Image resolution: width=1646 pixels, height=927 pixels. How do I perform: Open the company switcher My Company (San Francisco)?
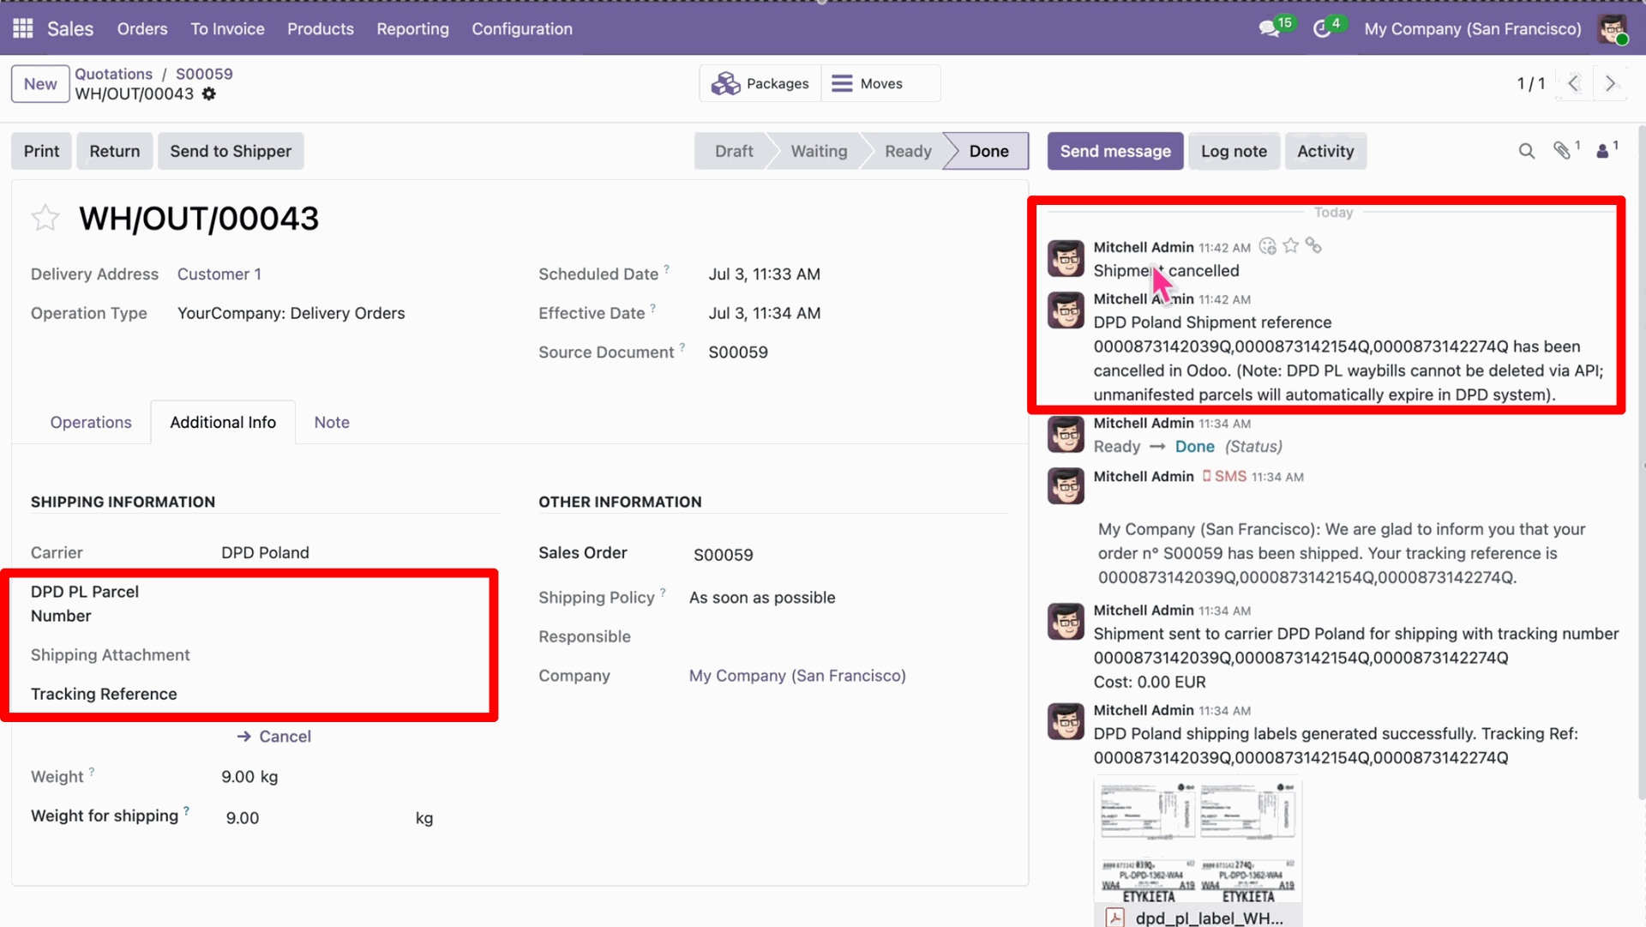1473,28
